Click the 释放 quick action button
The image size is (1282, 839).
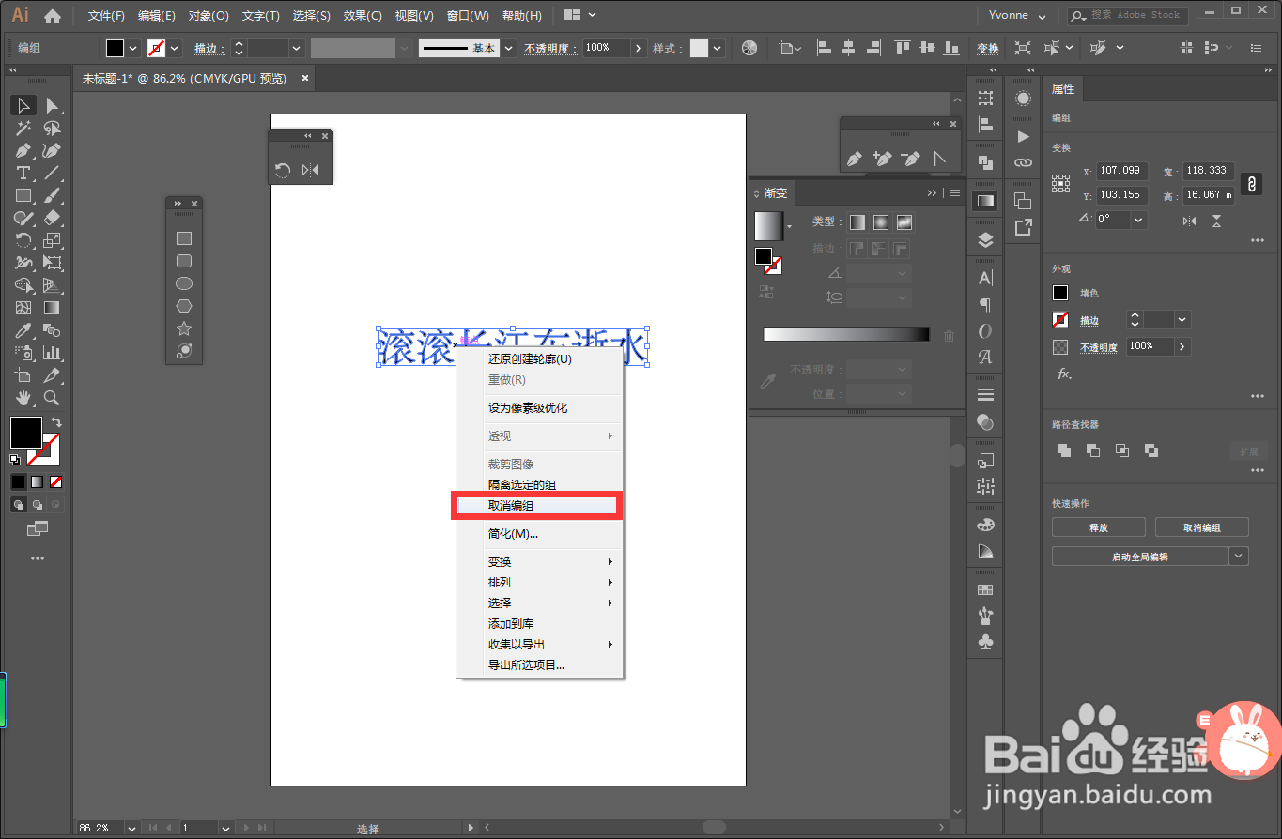1097,526
